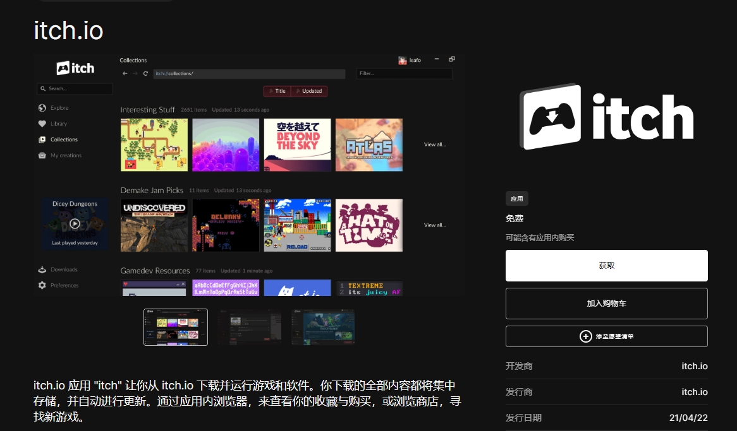Click the 应用 category tag
The width and height of the screenshot is (737, 431).
(516, 199)
